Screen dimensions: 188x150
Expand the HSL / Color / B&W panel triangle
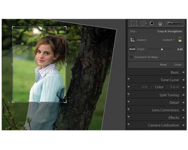click(183, 87)
